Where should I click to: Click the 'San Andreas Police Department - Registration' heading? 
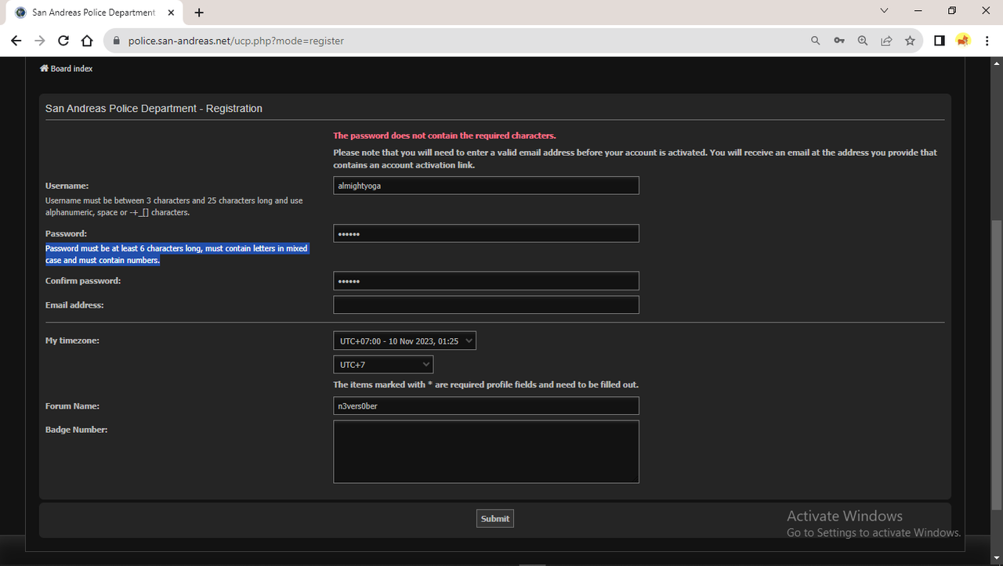[x=154, y=109]
